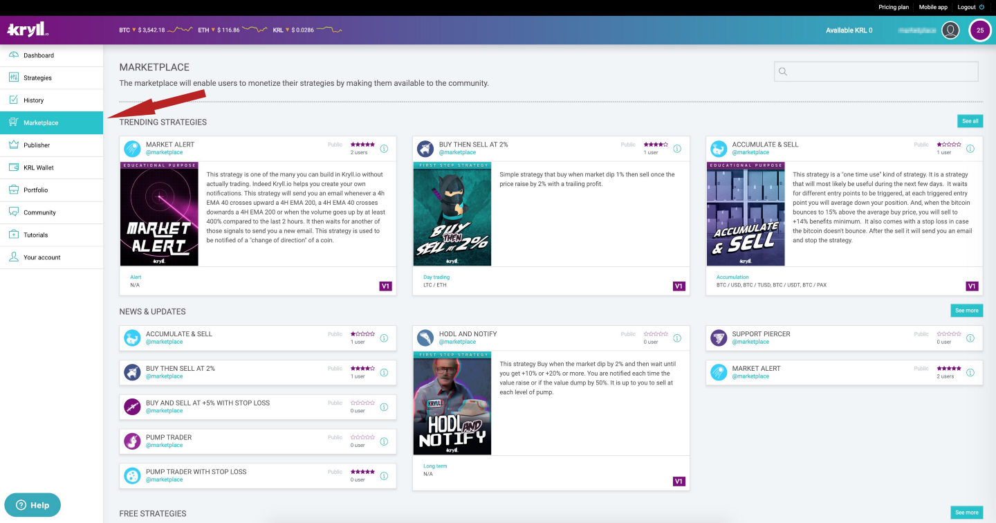Screen dimensions: 996x523
Task: Click the star rating on Hodl and Notify
Action: (656, 333)
